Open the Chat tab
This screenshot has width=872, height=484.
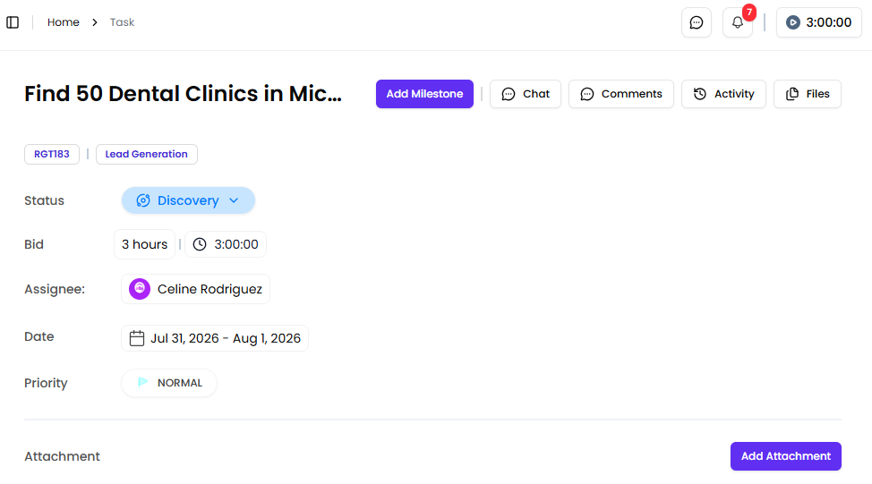526,94
